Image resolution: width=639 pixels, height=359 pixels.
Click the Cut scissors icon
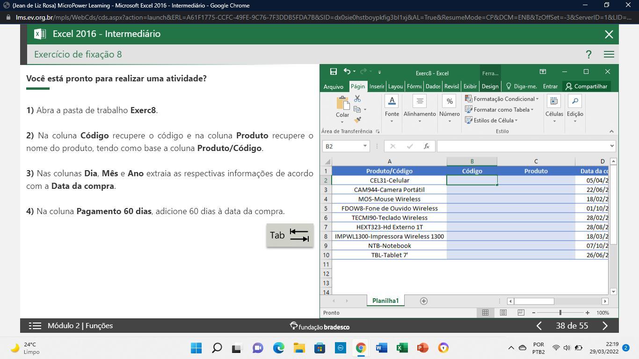(x=357, y=99)
